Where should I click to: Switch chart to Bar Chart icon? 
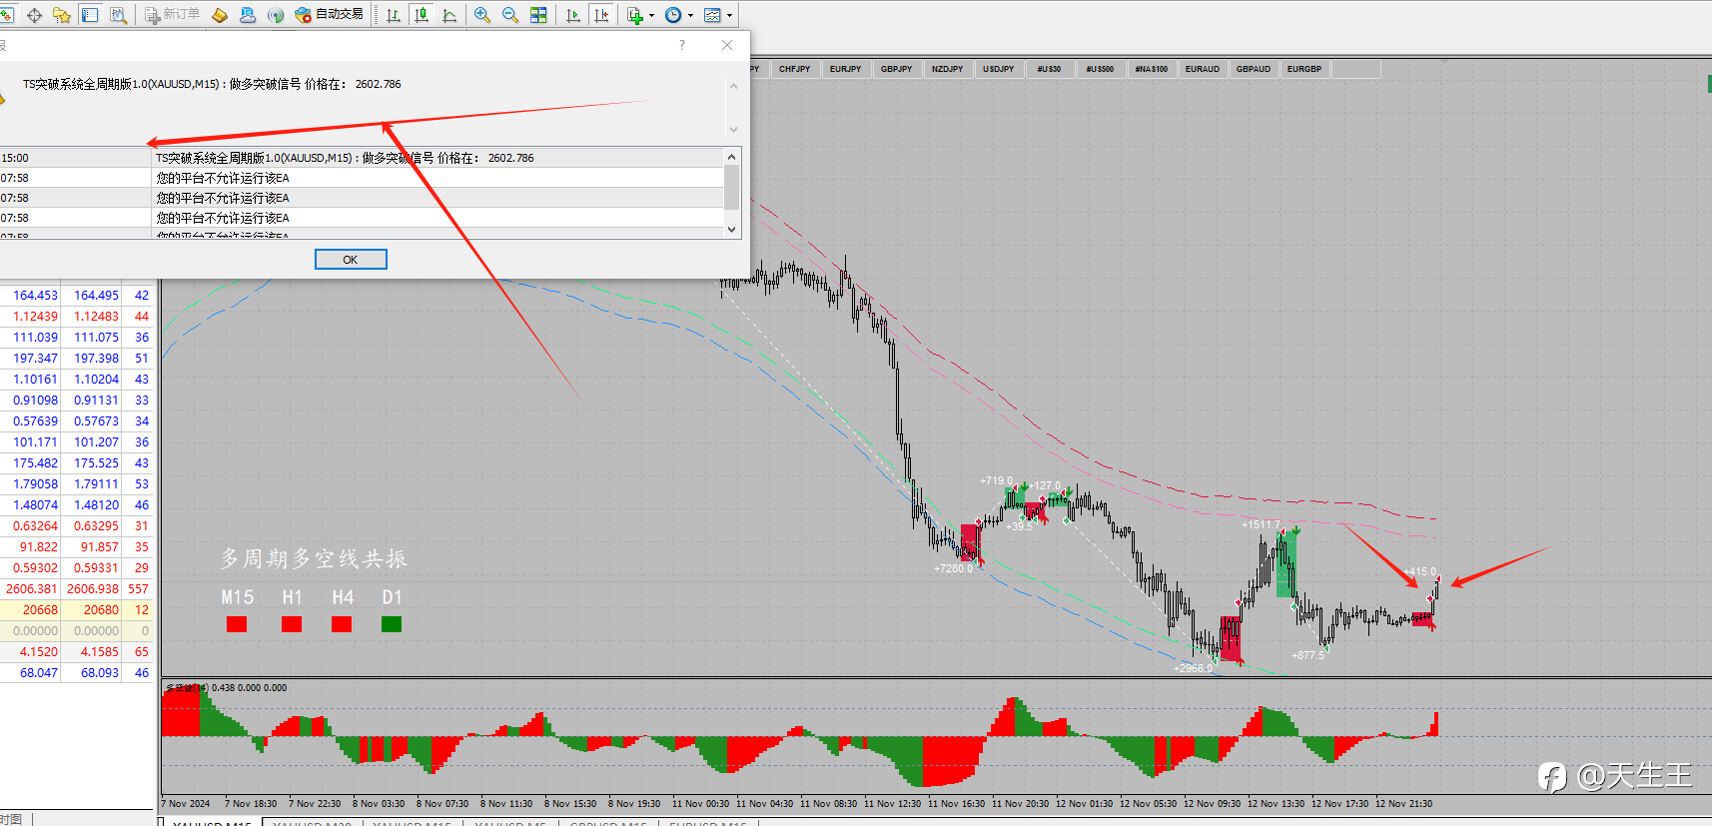(x=394, y=15)
